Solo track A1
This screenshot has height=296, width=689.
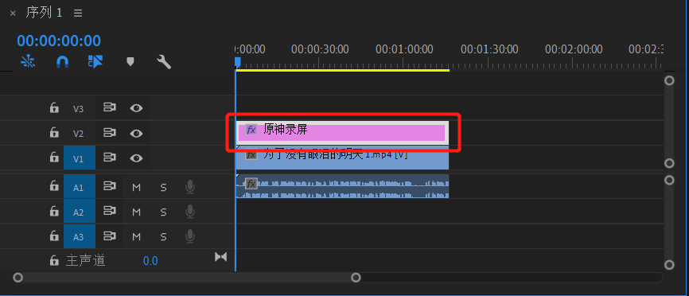tap(163, 188)
